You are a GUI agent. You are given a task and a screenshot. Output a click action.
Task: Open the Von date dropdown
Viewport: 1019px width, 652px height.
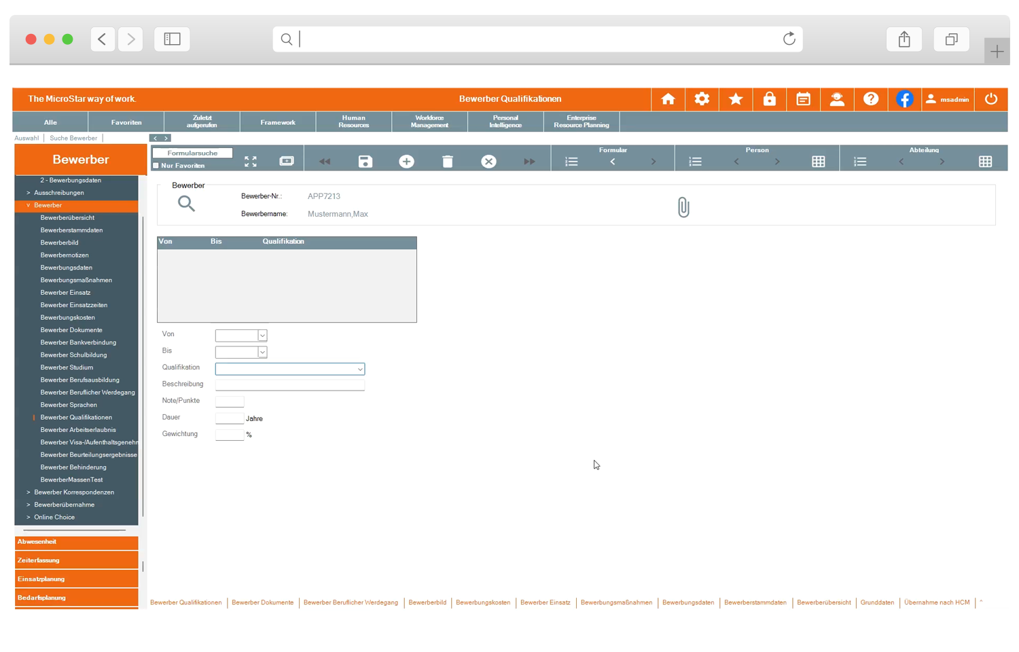point(262,336)
